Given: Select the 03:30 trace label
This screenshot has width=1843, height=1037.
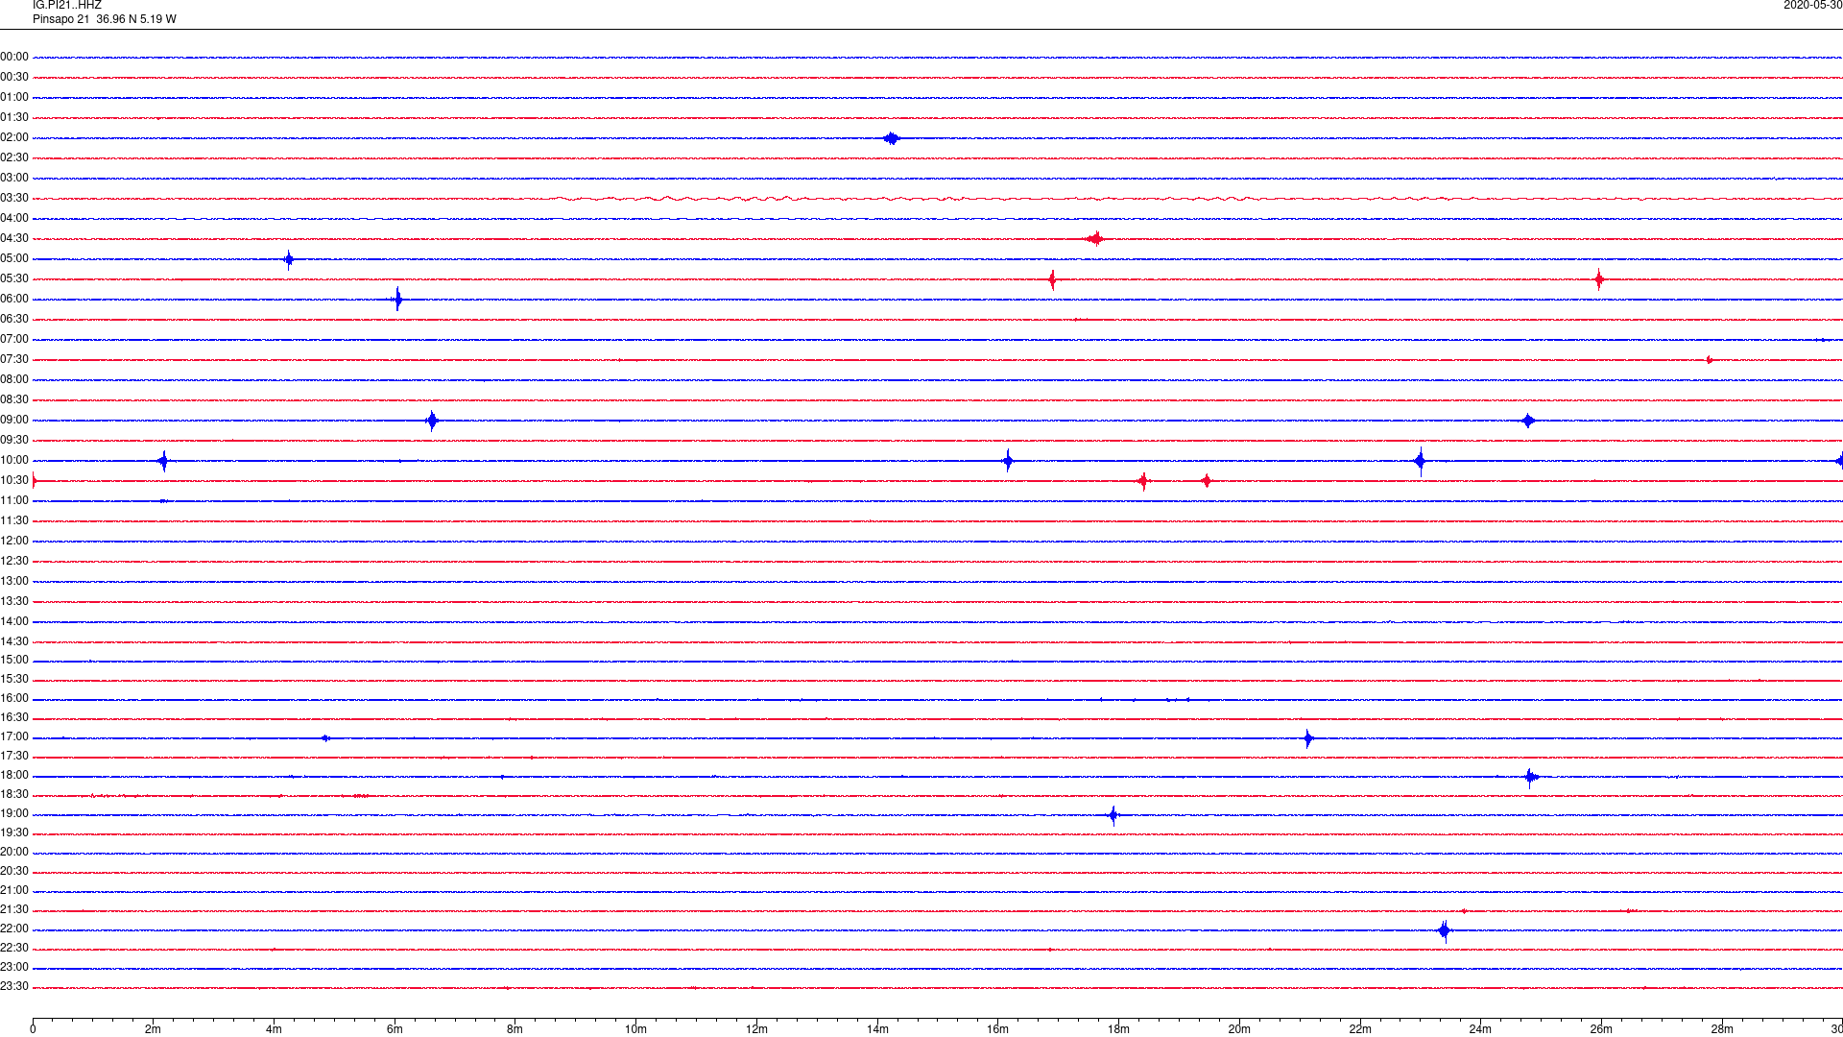Looking at the screenshot, I should pos(14,199).
